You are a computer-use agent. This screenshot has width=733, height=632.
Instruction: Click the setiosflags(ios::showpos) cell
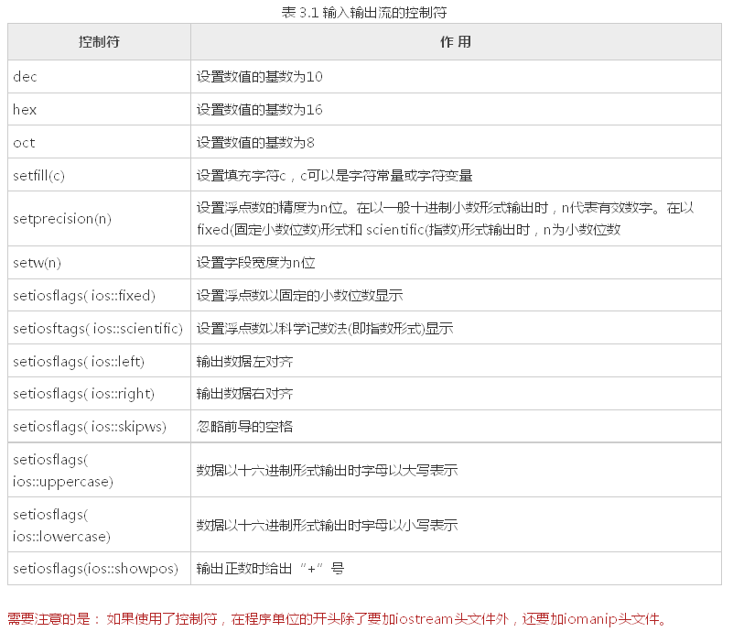point(95,569)
